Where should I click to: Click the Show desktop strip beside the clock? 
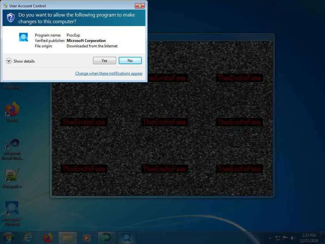click(x=323, y=238)
